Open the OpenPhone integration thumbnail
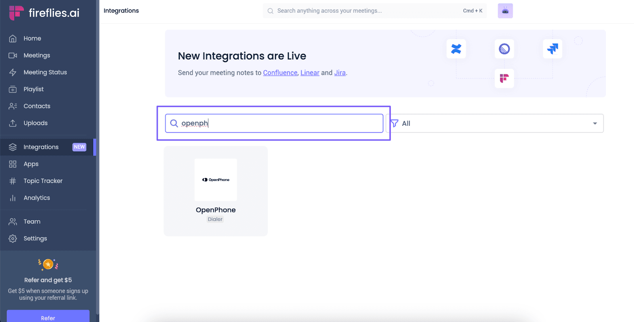634x322 pixels. pyautogui.click(x=216, y=180)
